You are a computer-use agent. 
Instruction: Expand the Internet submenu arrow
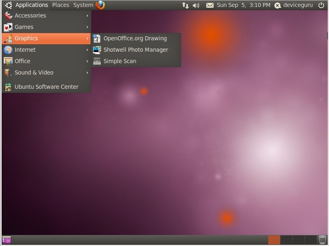(x=87, y=50)
